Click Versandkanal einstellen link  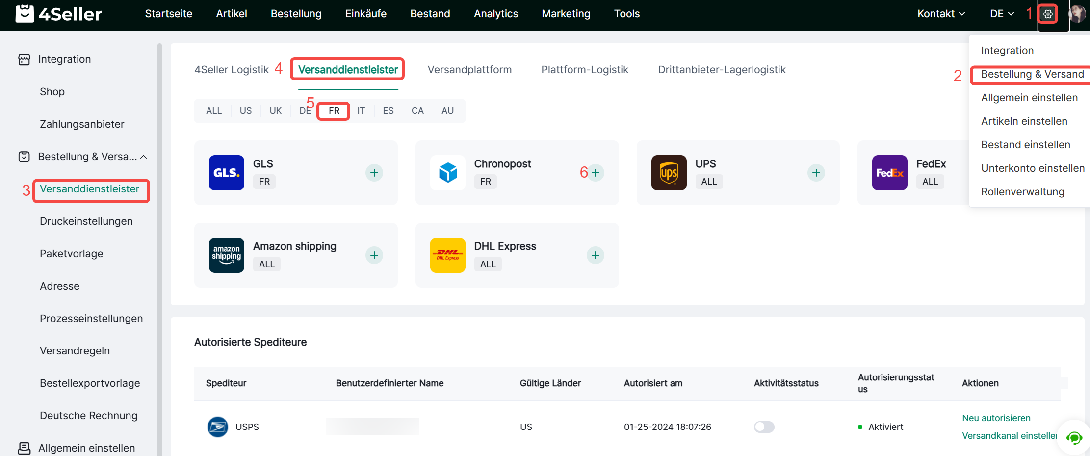click(1009, 436)
